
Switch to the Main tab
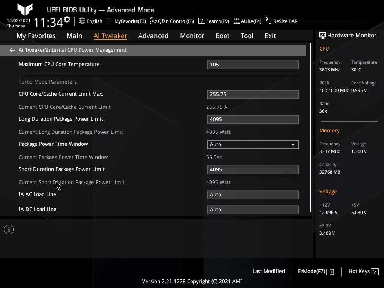coord(75,36)
